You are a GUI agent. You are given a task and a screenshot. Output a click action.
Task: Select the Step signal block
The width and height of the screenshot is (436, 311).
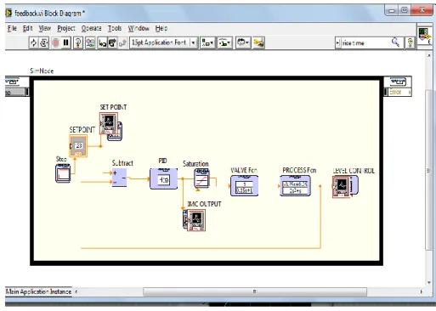[63, 173]
